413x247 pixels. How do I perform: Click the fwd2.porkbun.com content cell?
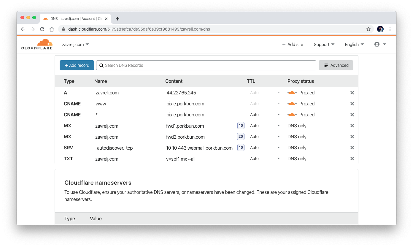coord(185,137)
